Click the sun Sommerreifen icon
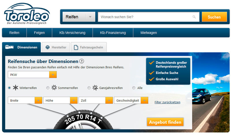The width and height of the screenshot is (231, 135). pyautogui.click(x=54, y=88)
